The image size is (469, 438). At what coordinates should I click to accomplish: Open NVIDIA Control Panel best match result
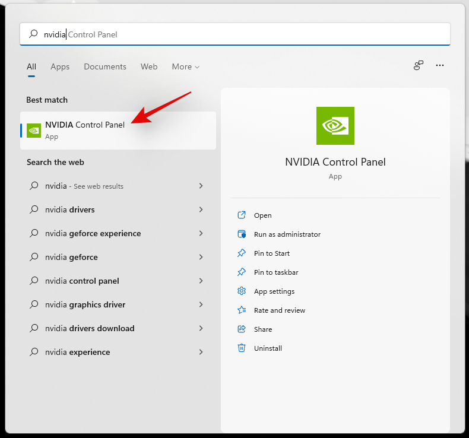tap(118, 131)
